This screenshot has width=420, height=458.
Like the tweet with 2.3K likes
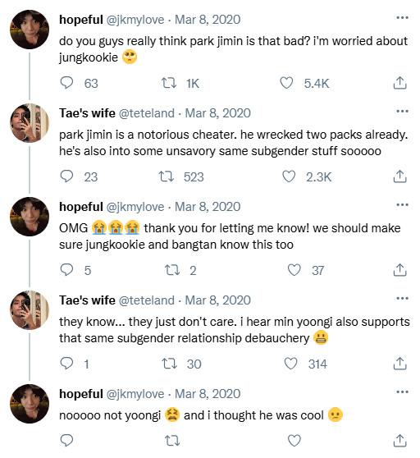[289, 176]
